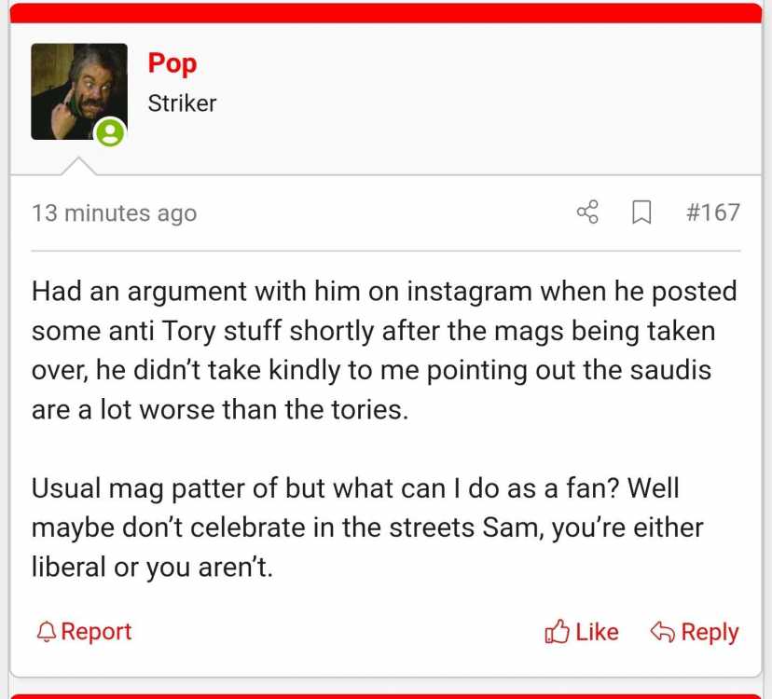Like the post using the Like text
This screenshot has width=772, height=699.
(597, 632)
